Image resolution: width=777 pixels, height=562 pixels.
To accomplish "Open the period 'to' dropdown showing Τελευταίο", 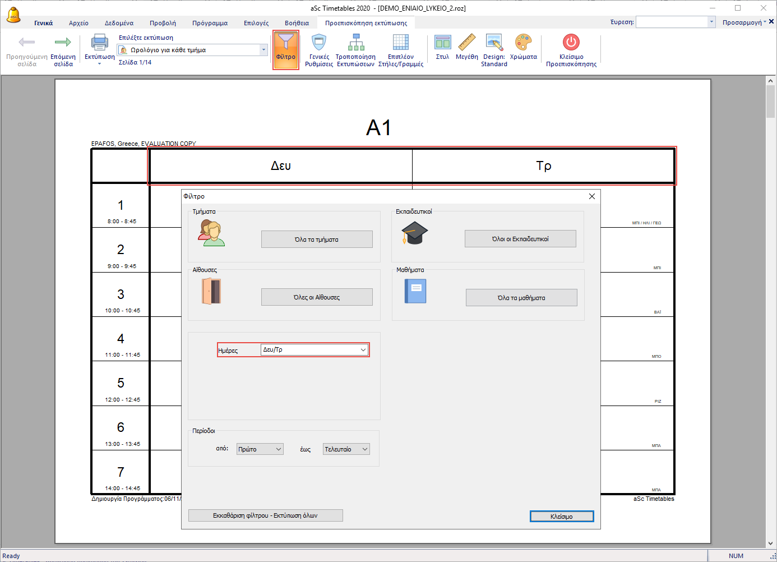I will pos(364,449).
